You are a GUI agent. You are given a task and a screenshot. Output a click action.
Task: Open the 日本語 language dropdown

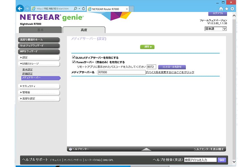[216, 29]
